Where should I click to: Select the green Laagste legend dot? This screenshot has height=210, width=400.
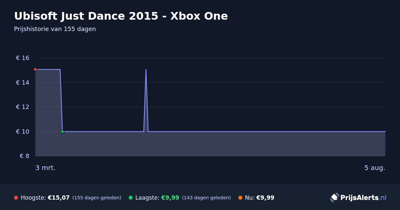131,198
